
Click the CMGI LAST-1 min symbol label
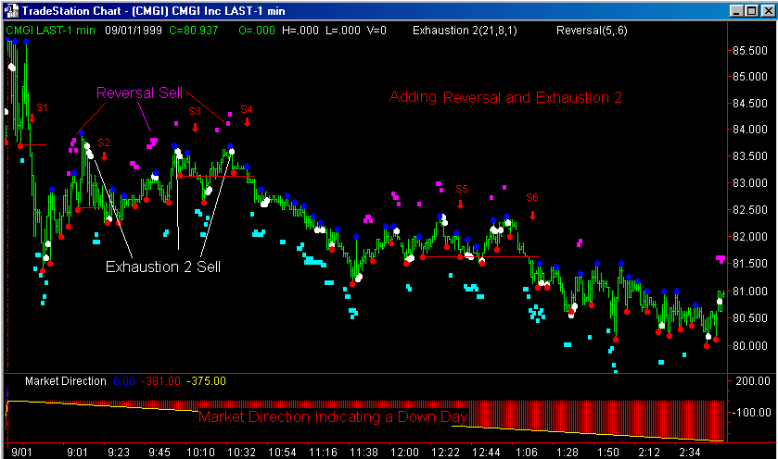pyautogui.click(x=51, y=31)
